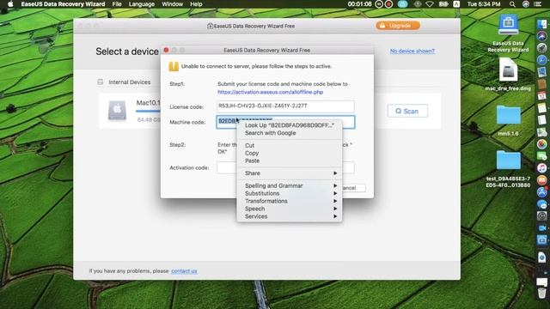
Task: Open the 'No device shown?' link
Action: (x=412, y=51)
